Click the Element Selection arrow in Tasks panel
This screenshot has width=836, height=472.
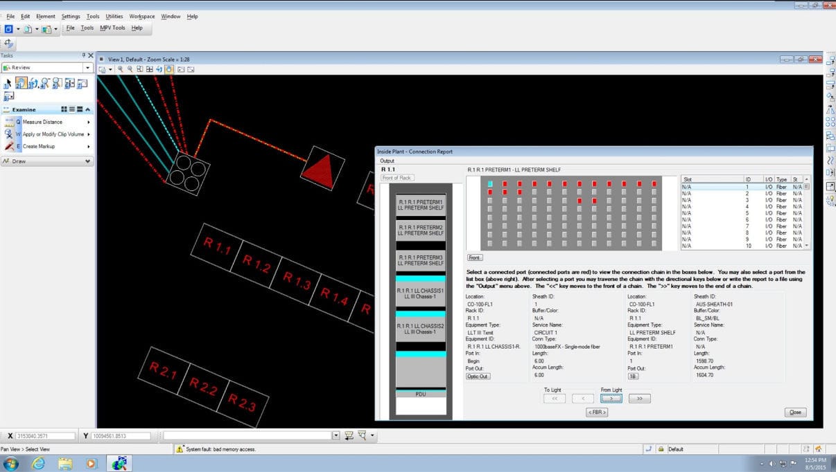8,83
